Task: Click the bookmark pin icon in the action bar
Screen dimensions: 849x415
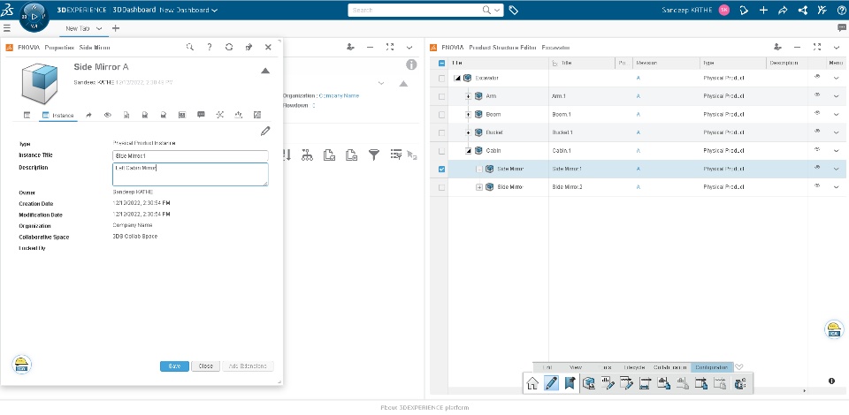Action: pos(569,383)
